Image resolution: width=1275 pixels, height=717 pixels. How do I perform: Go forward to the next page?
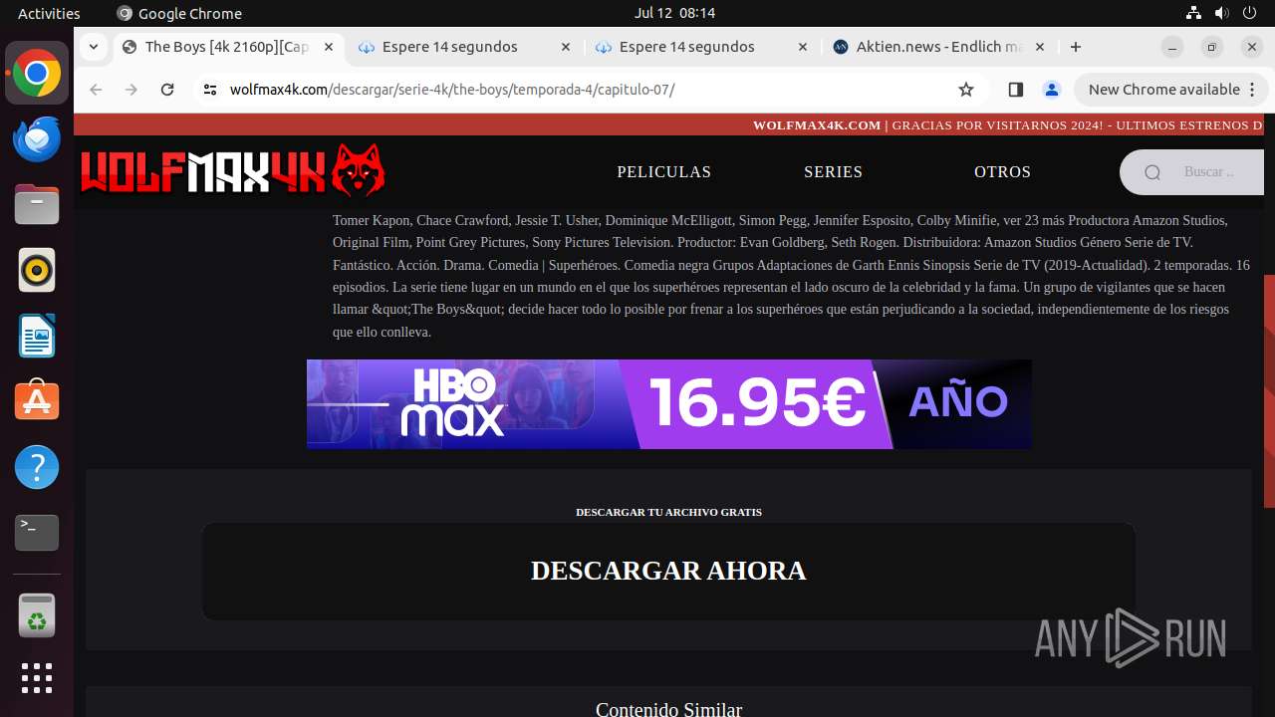pyautogui.click(x=131, y=90)
